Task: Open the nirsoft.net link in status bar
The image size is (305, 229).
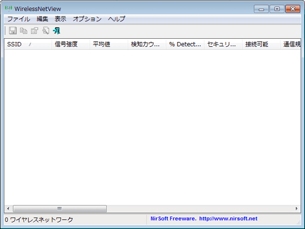Action: [228, 219]
